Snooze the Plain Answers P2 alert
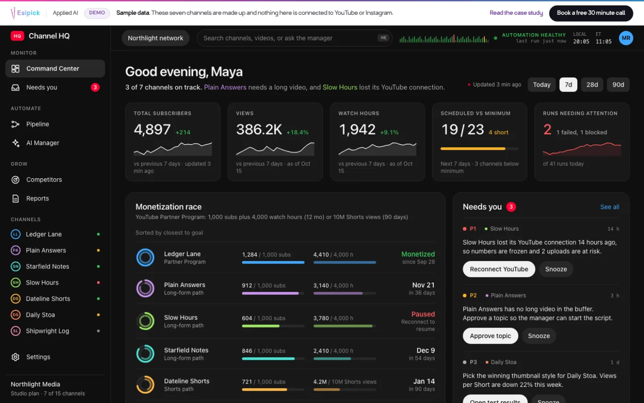 click(x=539, y=336)
